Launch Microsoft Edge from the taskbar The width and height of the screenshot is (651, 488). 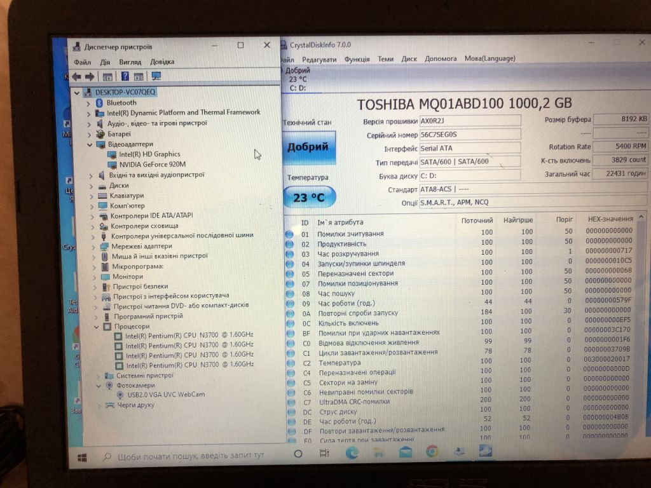click(352, 452)
